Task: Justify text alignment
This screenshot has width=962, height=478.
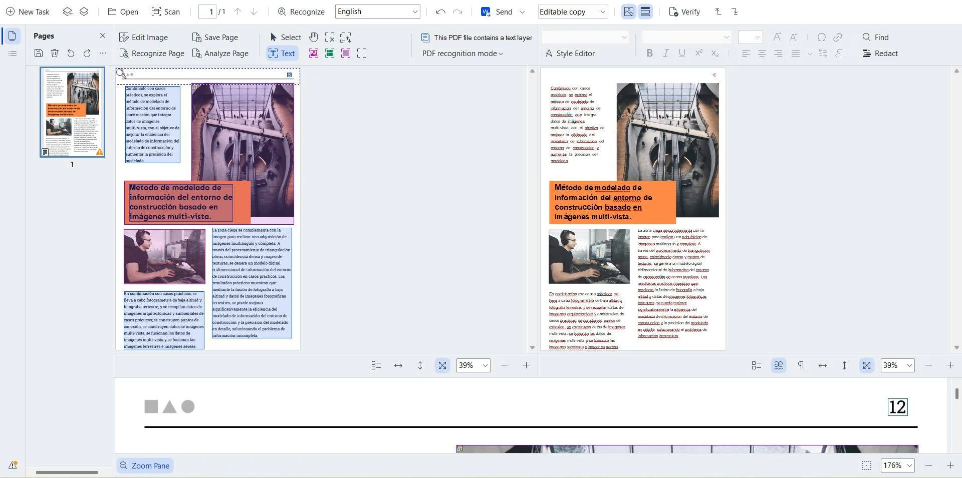Action: coord(795,53)
